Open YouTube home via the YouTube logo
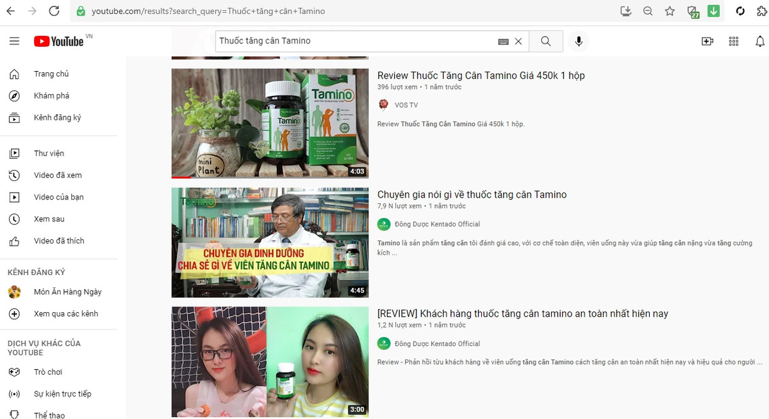The height and width of the screenshot is (419, 769). pos(60,41)
